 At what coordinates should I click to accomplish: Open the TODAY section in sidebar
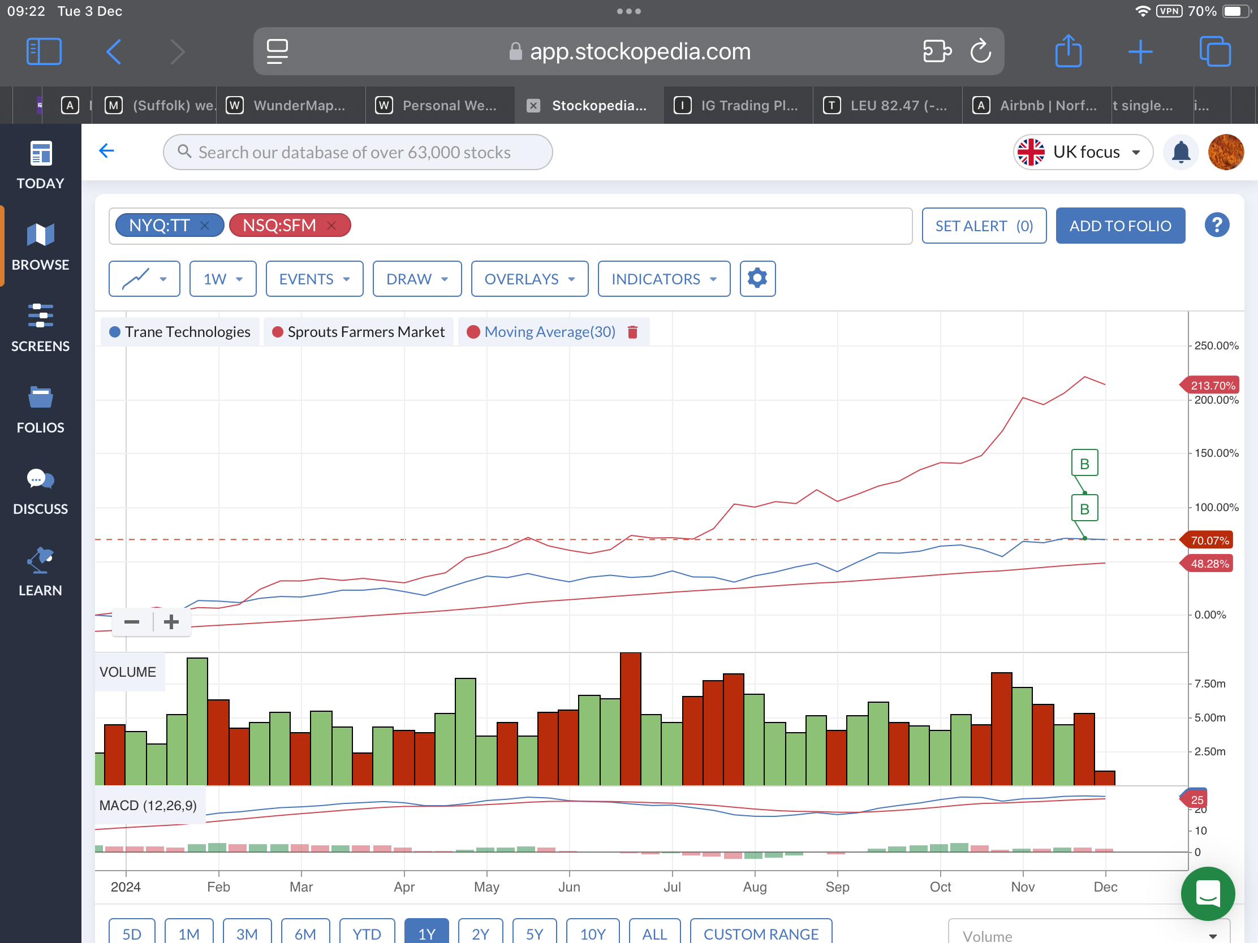[x=40, y=165]
